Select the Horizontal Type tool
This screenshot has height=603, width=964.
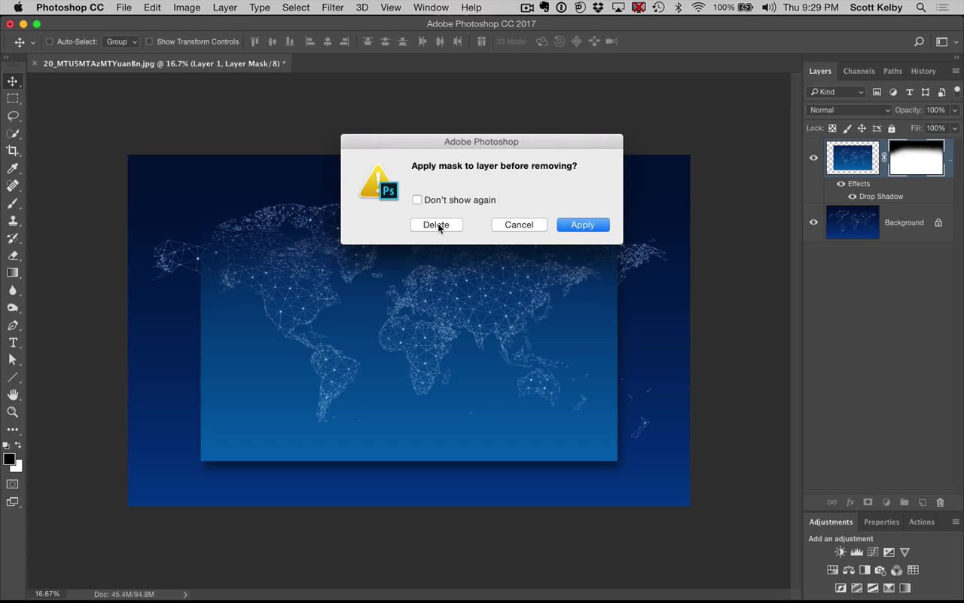12,342
